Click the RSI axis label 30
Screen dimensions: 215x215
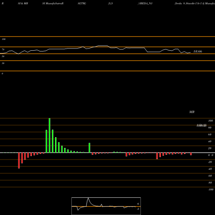click(x=3, y=63)
